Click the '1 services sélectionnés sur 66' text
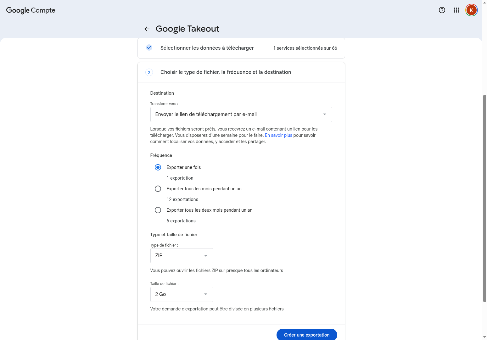 click(x=305, y=48)
